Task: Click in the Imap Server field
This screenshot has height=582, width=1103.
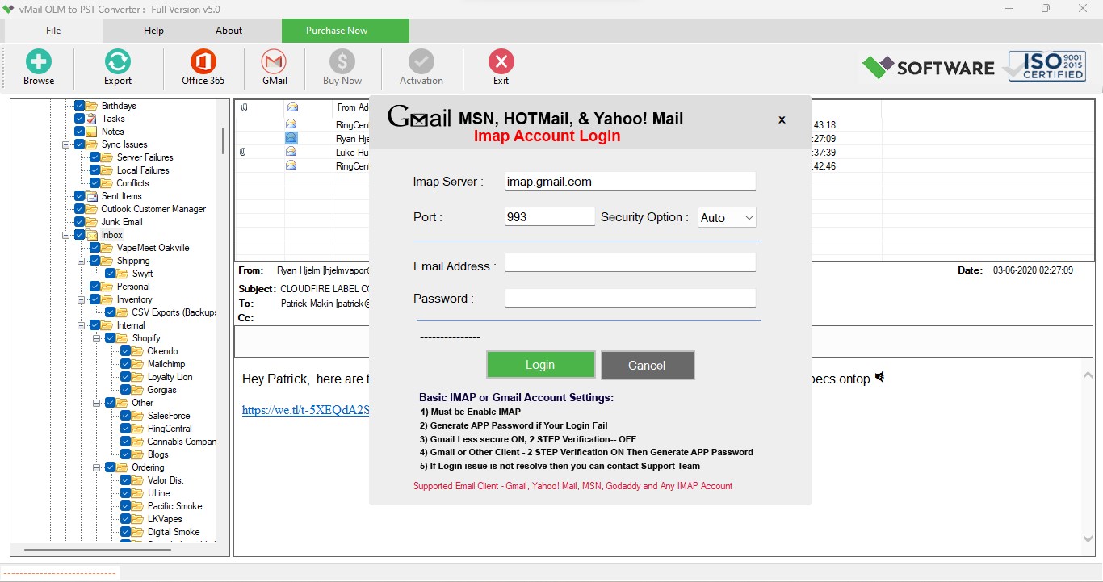Action: (631, 182)
